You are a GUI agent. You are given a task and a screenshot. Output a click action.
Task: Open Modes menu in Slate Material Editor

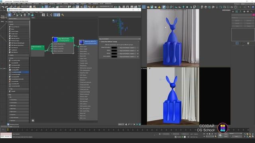point(9,12)
